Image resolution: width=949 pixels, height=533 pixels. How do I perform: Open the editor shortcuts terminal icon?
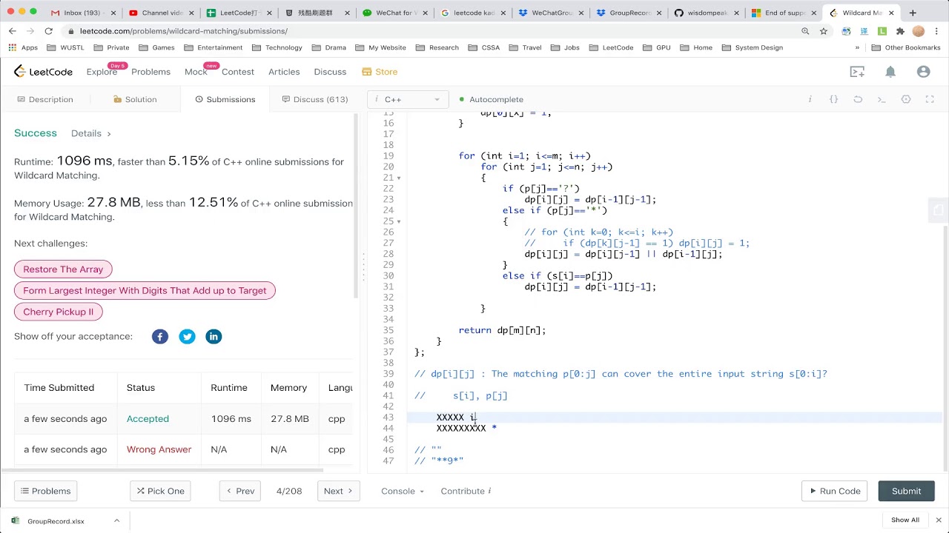point(882,99)
